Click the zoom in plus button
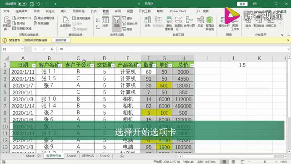This screenshot has width=291, height=164. click(x=276, y=162)
